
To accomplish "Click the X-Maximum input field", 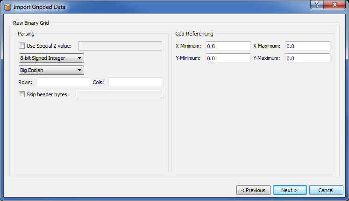I will 307,46.
